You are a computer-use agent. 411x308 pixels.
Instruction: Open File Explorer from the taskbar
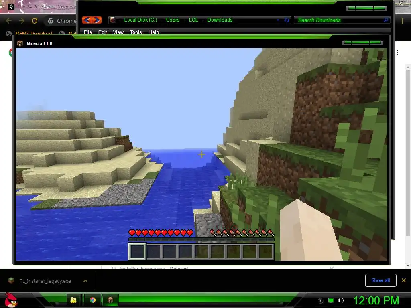pyautogui.click(x=73, y=300)
